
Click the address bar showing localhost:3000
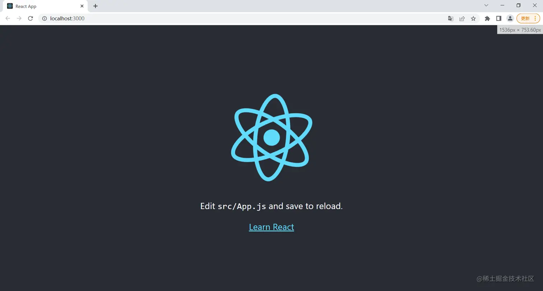click(x=241, y=18)
